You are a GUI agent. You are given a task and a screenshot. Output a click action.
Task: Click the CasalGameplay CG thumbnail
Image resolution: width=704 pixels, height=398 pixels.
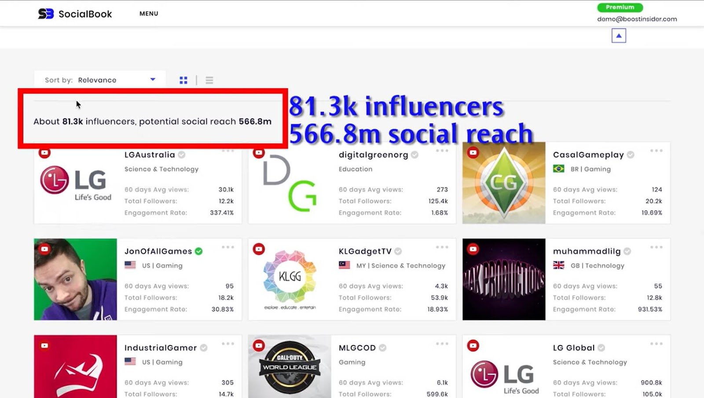click(504, 183)
